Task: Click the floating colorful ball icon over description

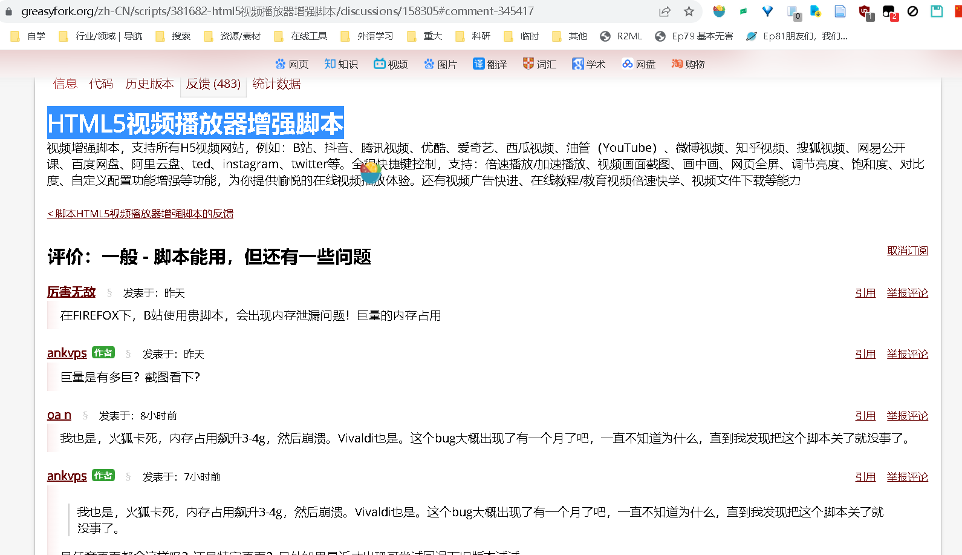Action: point(371,172)
